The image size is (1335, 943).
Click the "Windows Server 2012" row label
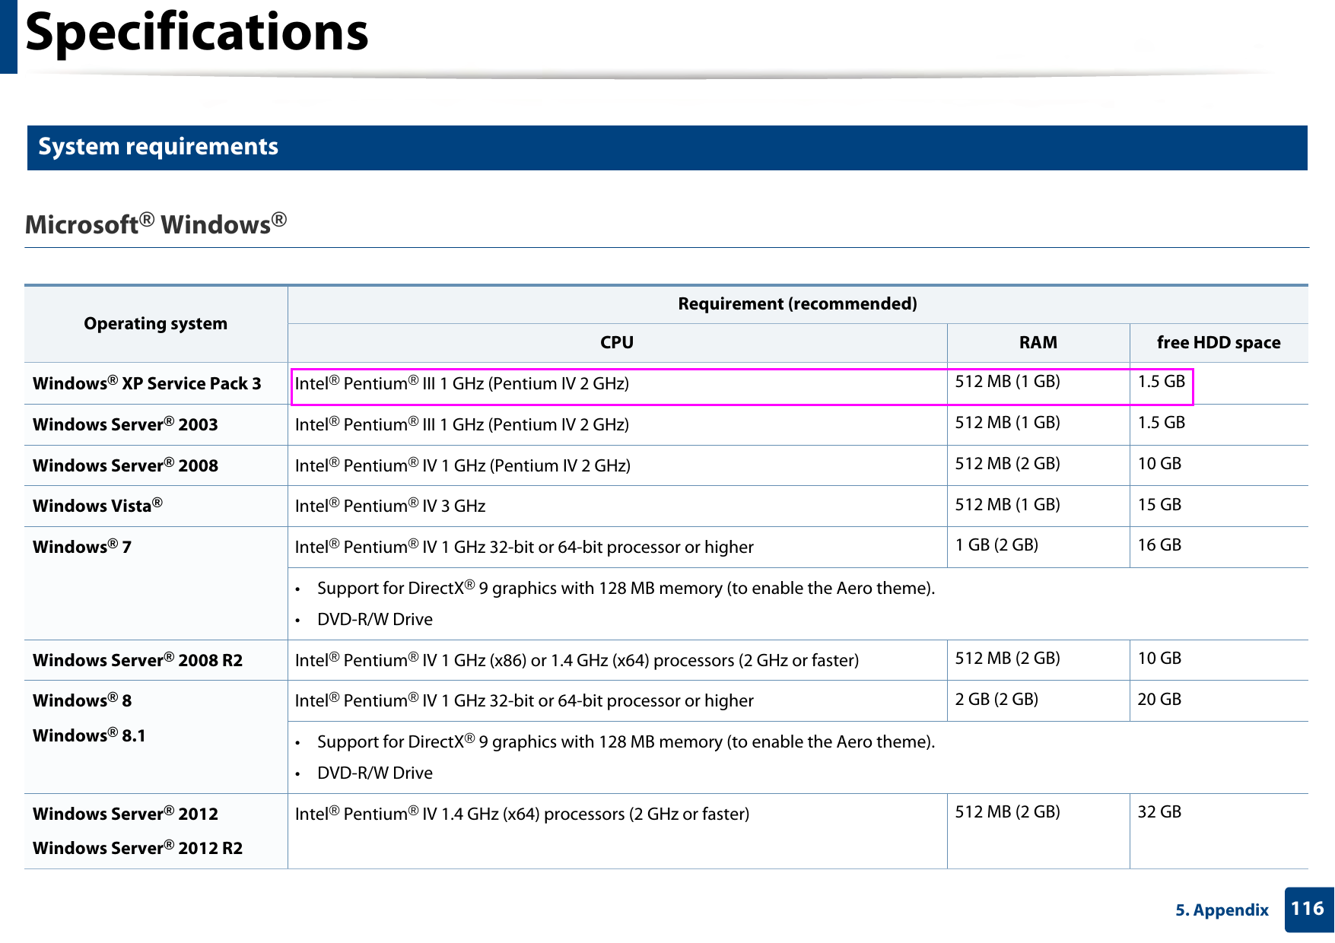[x=126, y=813]
